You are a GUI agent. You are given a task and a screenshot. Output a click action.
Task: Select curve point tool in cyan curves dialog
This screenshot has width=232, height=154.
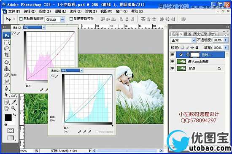pos(52,76)
